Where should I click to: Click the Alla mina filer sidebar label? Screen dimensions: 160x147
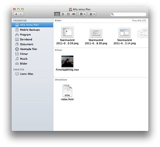(x=29, y=25)
